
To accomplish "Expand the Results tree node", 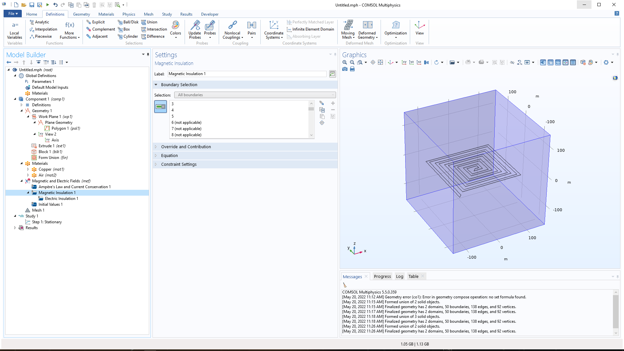I will click(x=15, y=228).
